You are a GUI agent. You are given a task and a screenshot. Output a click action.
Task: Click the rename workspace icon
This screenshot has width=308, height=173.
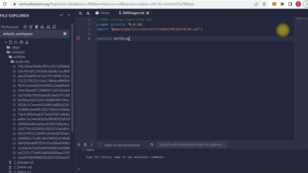(x=31, y=27)
